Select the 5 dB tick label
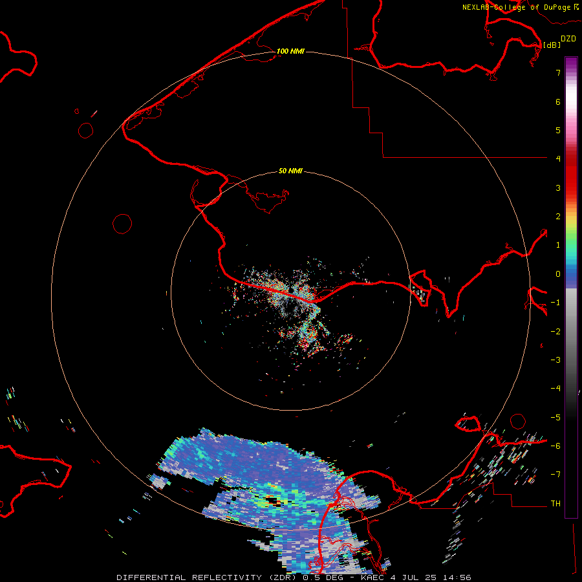 click(x=558, y=130)
